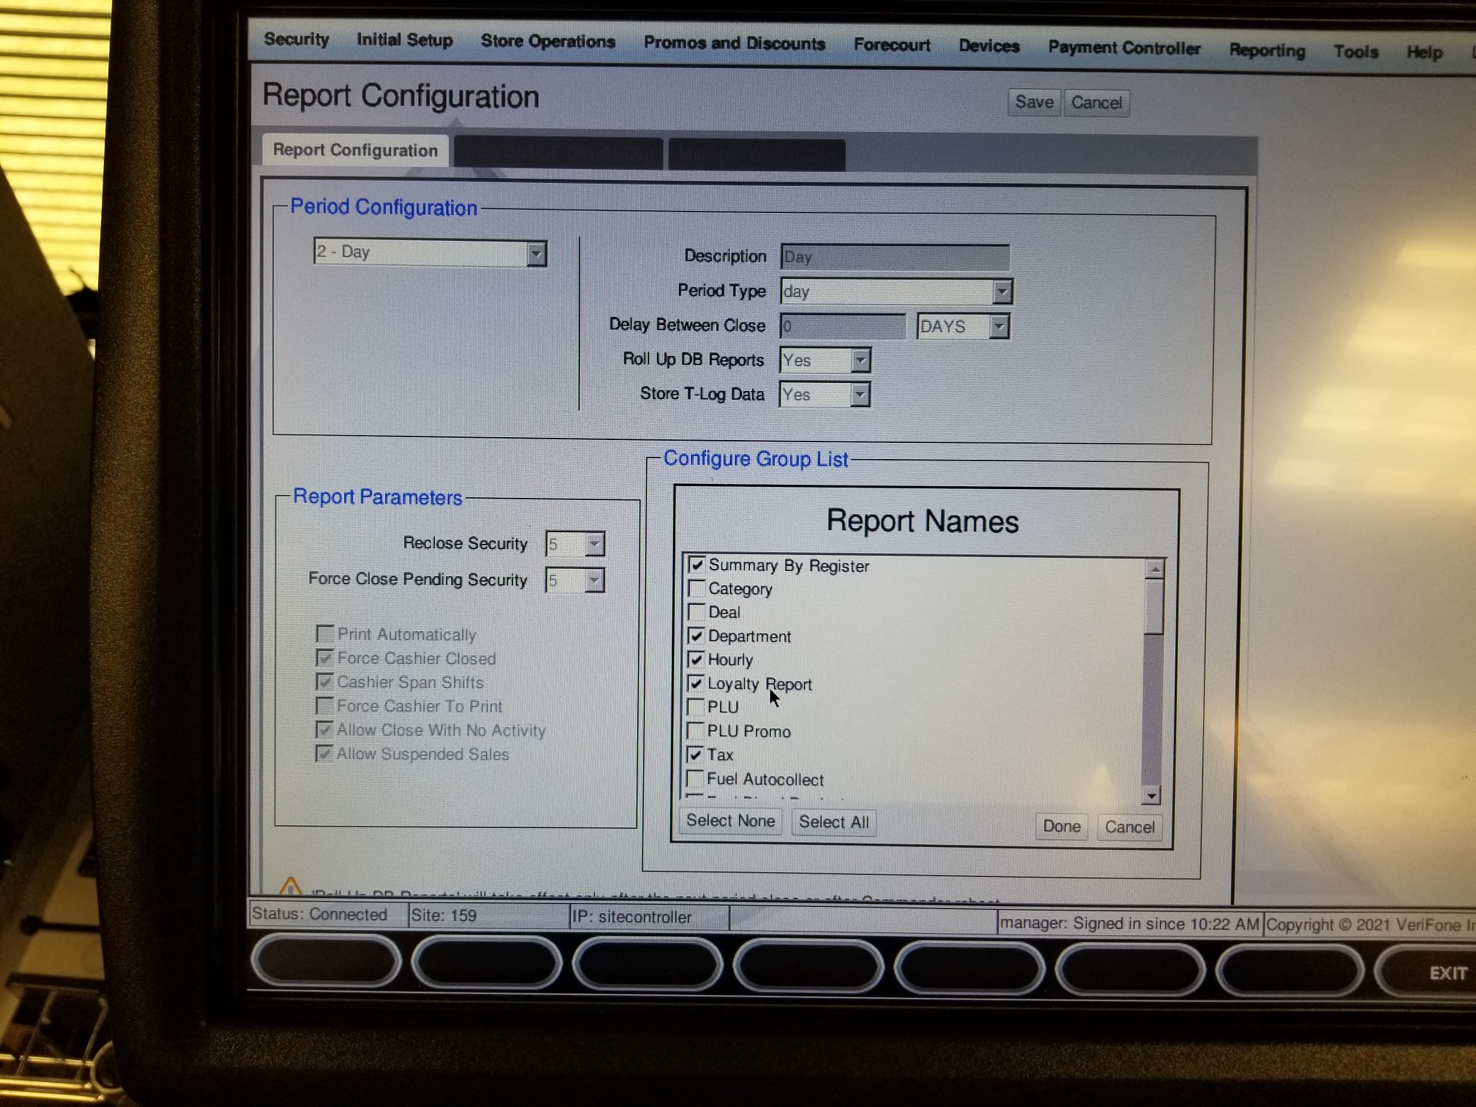
Task: Open the Roll Up DB Reports dropdown
Action: (x=860, y=360)
